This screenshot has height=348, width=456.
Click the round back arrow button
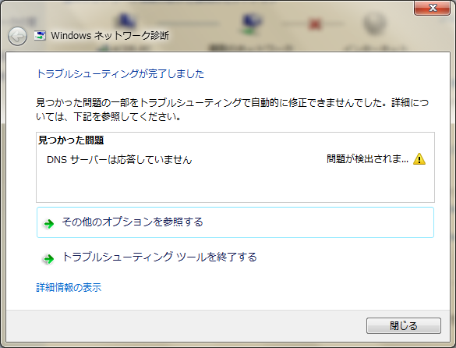[17, 37]
